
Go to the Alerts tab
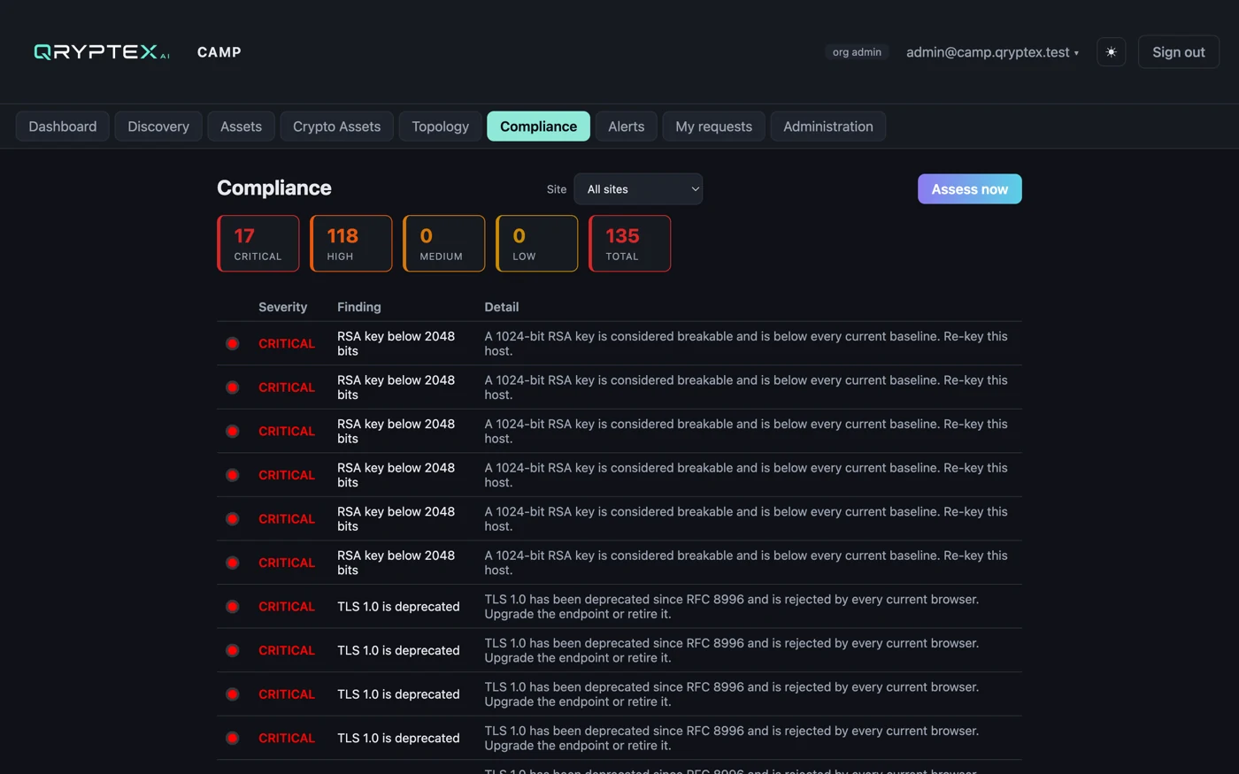coord(626,126)
